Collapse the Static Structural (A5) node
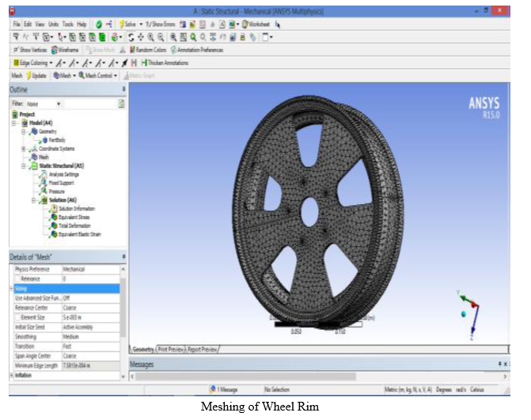The width and height of the screenshot is (531, 420). click(x=24, y=166)
